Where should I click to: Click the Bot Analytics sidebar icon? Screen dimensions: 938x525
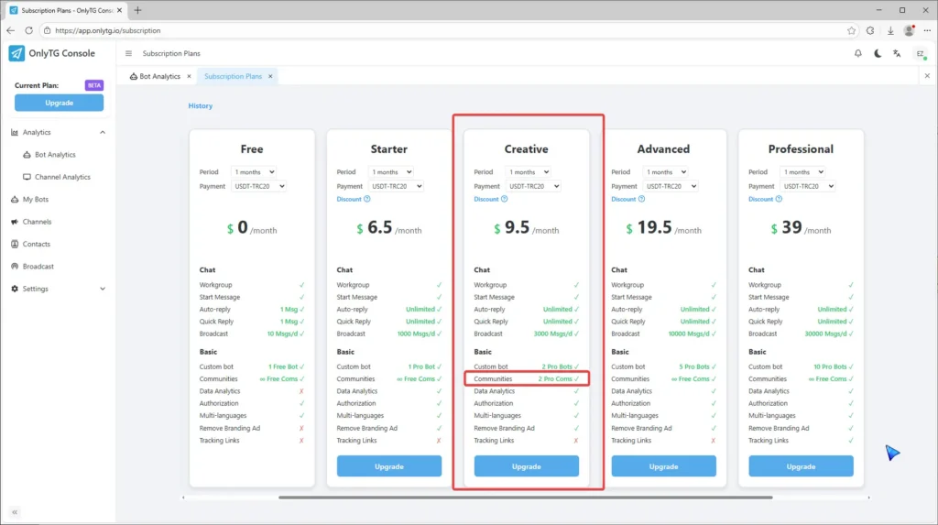(27, 155)
